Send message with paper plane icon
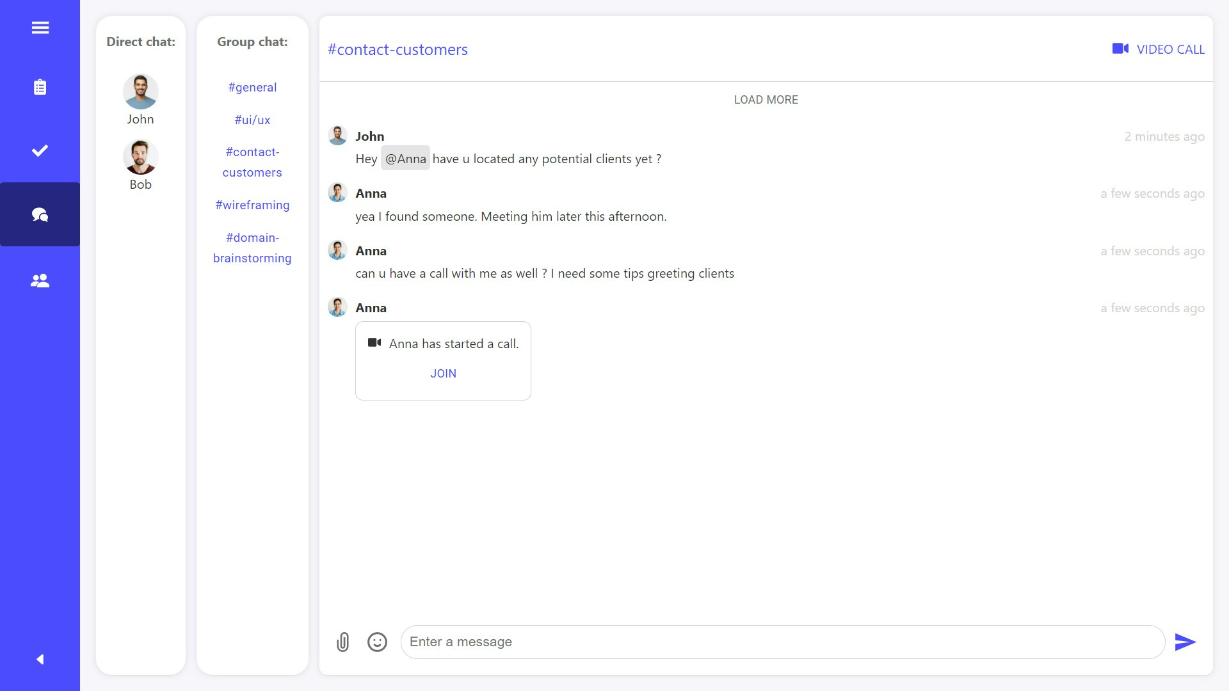The height and width of the screenshot is (691, 1229). click(x=1185, y=642)
